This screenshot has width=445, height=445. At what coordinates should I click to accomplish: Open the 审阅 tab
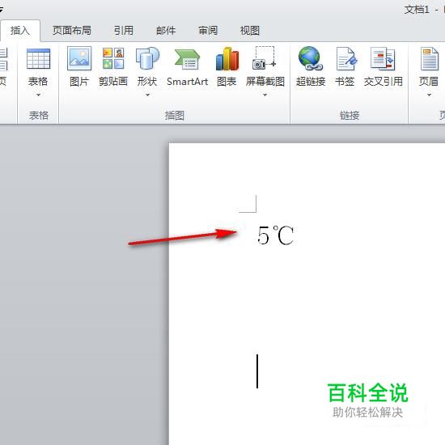(208, 31)
